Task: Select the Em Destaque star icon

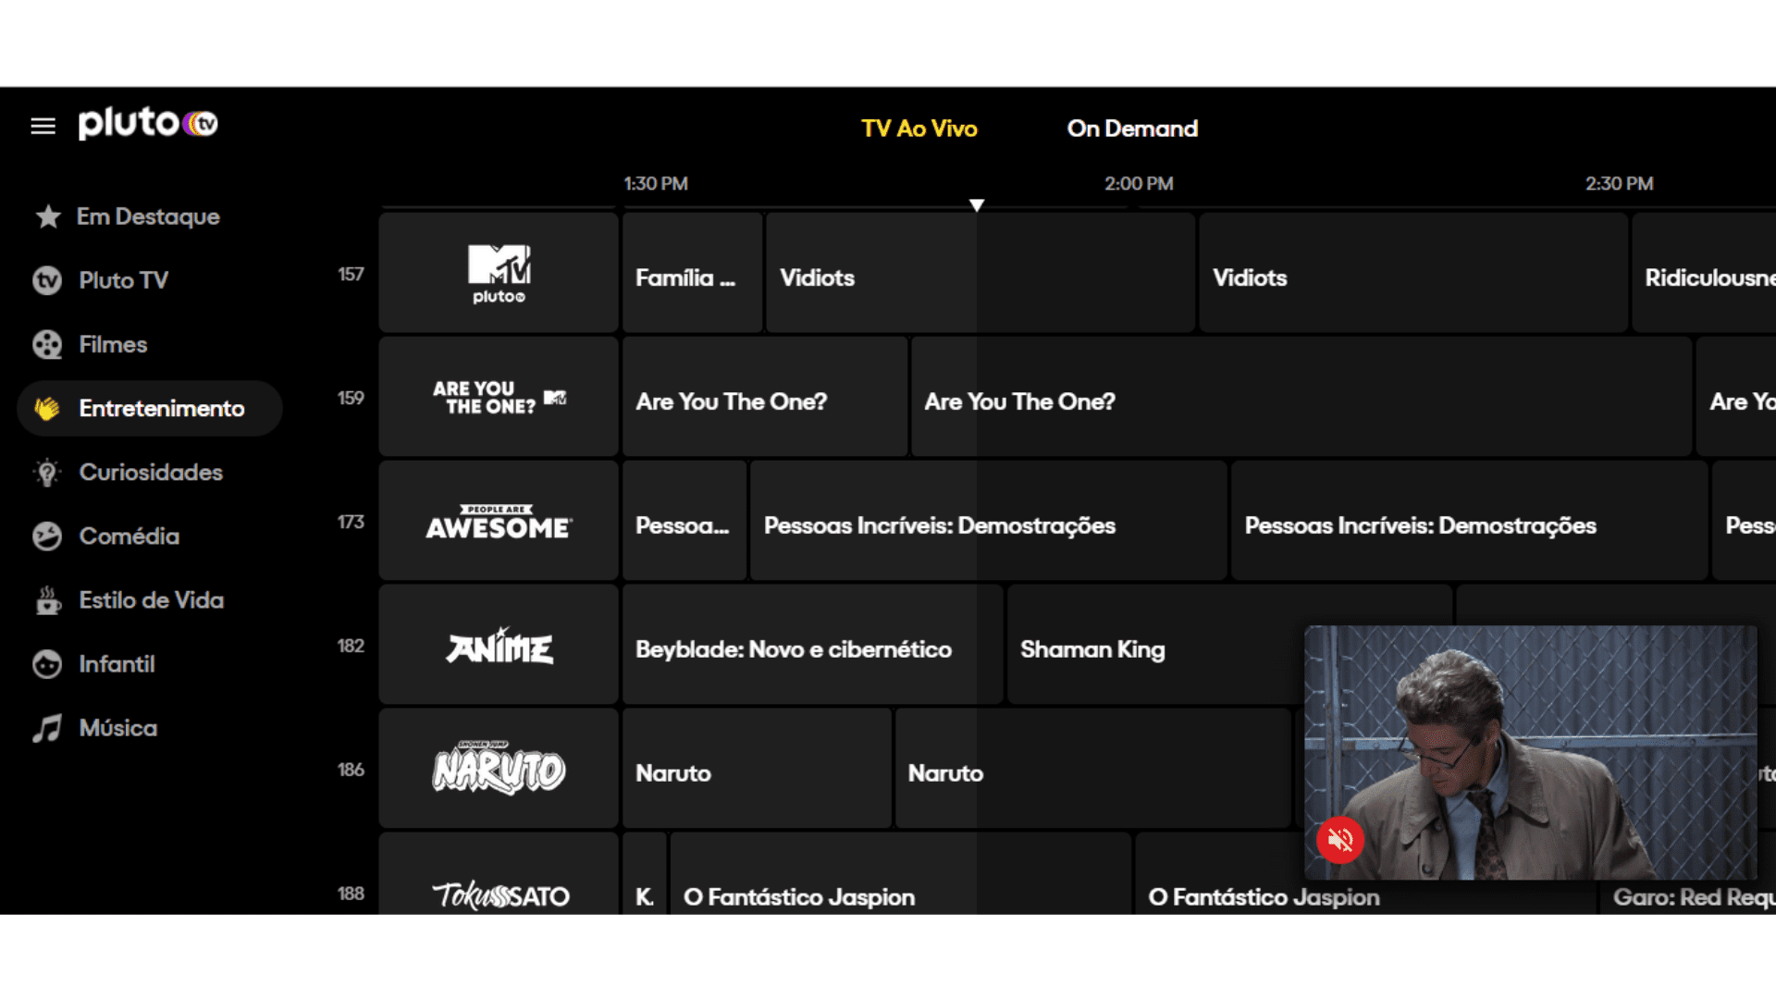Action: pos(45,216)
